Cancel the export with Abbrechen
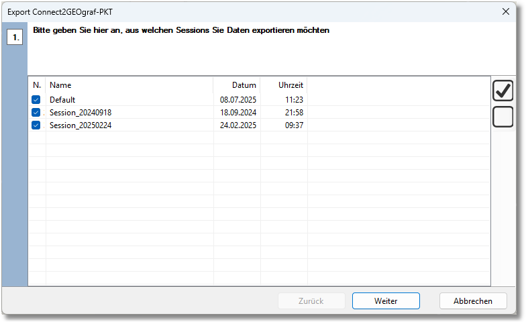 (473, 301)
